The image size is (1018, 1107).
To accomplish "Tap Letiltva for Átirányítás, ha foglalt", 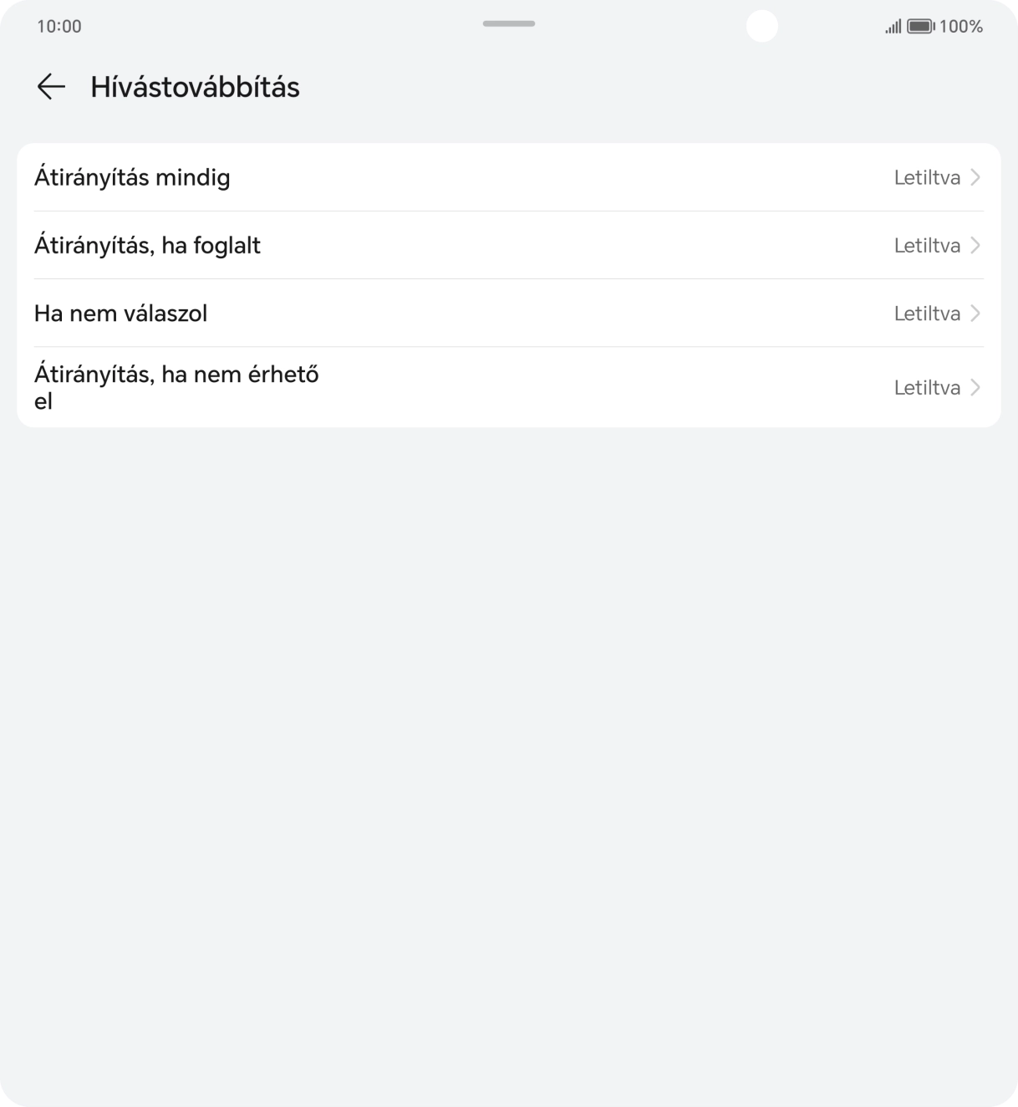I will [x=927, y=245].
